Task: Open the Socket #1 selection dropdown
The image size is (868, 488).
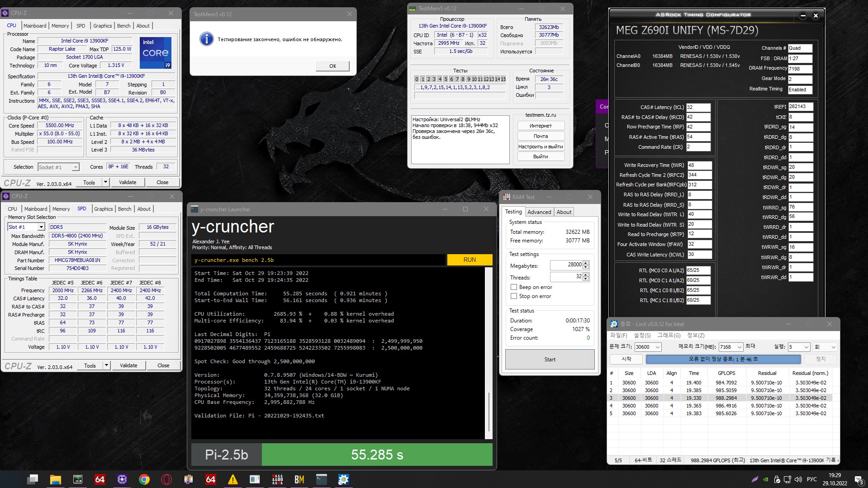Action: pyautogui.click(x=76, y=167)
